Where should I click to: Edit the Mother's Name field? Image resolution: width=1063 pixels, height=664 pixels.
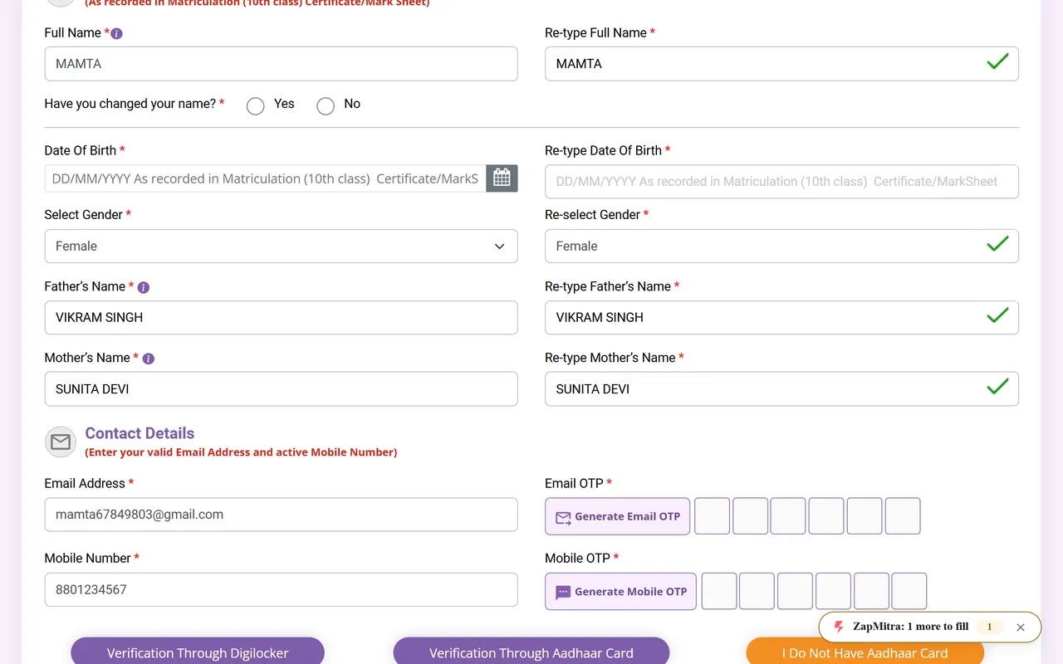point(281,389)
